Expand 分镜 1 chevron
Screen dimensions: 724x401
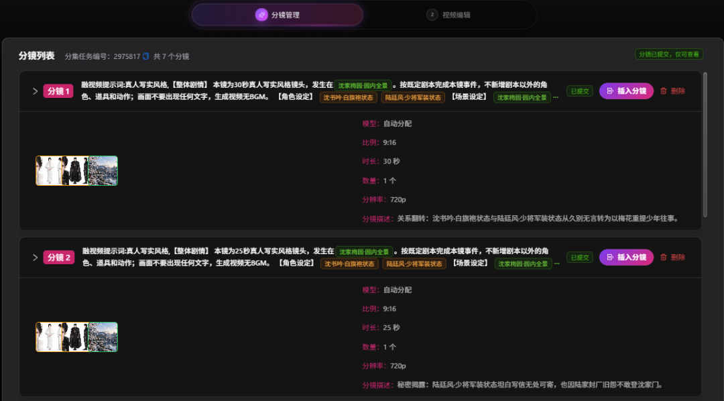coord(35,91)
